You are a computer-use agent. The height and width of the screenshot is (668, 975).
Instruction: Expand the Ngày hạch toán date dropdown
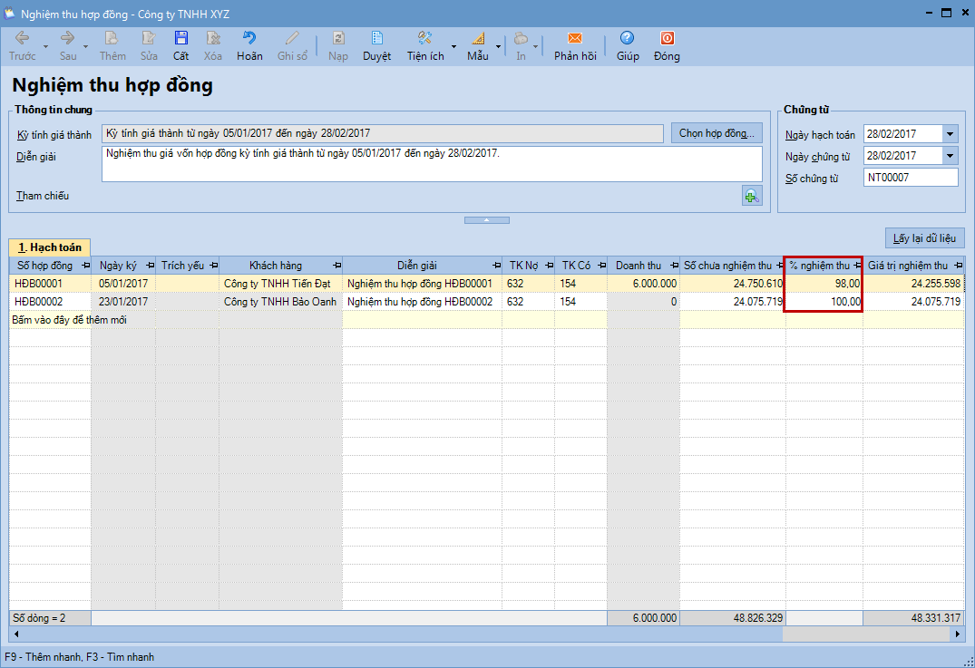coord(950,134)
